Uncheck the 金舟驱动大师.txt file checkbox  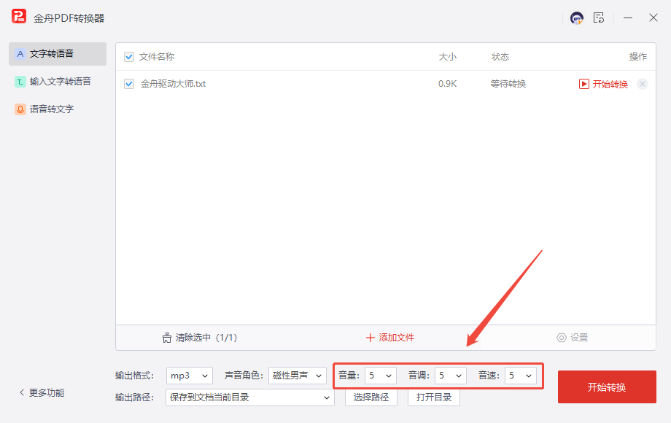coord(129,84)
